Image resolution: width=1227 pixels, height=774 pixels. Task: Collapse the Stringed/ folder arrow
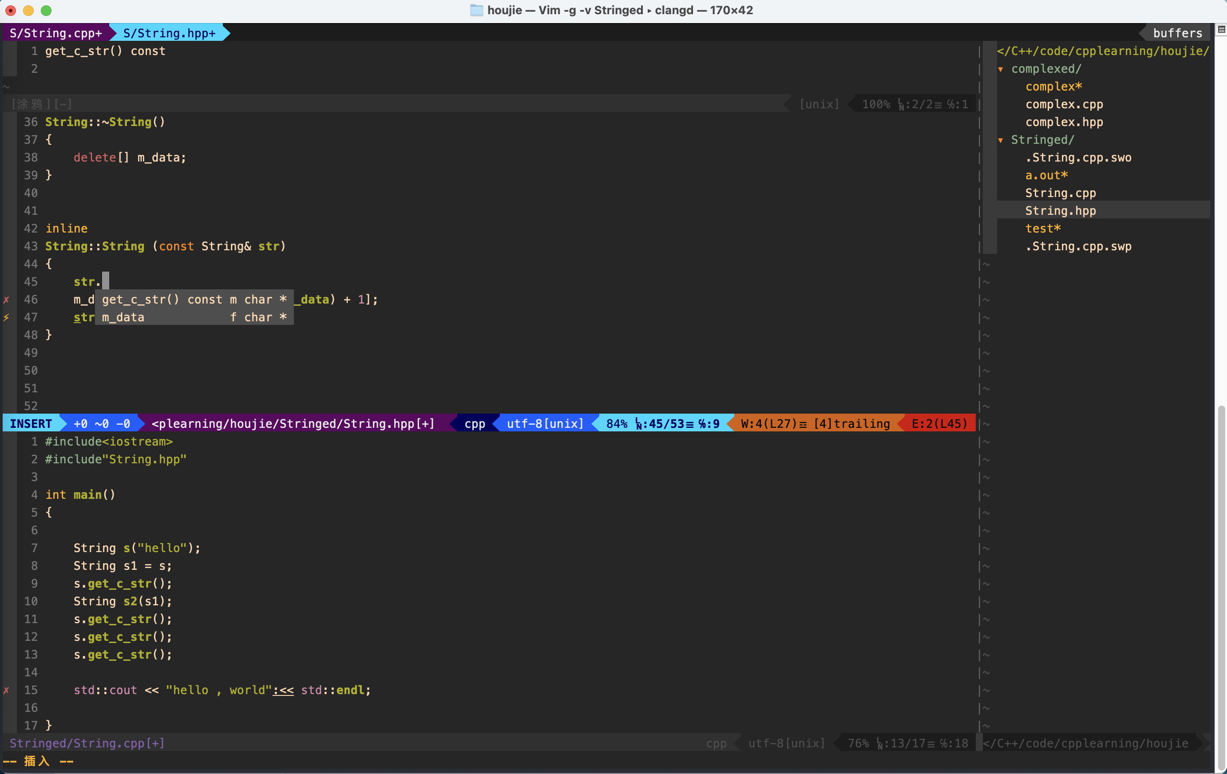tap(1001, 140)
